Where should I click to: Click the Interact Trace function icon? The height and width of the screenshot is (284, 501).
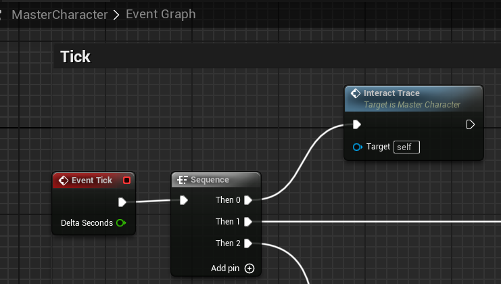356,93
